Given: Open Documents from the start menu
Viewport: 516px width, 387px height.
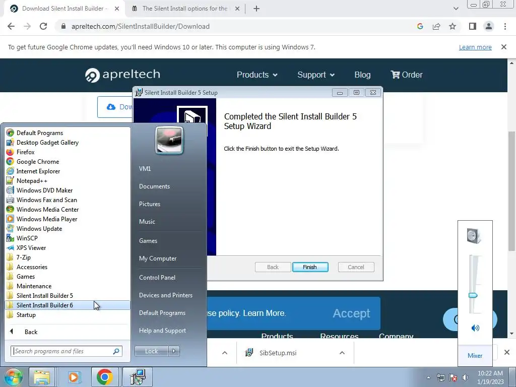Looking at the screenshot, I should [x=154, y=186].
